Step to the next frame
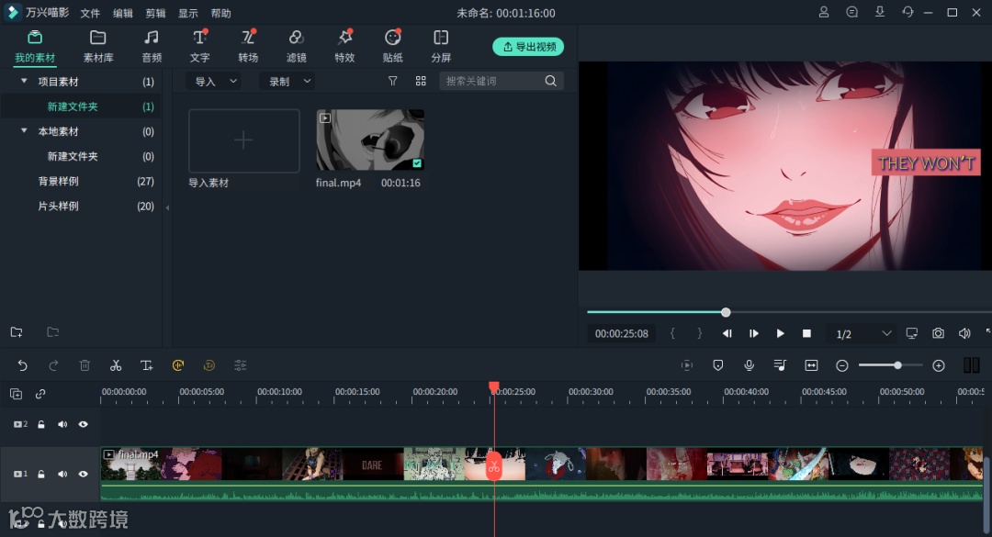Screen dimensions: 992x537 (x=753, y=333)
